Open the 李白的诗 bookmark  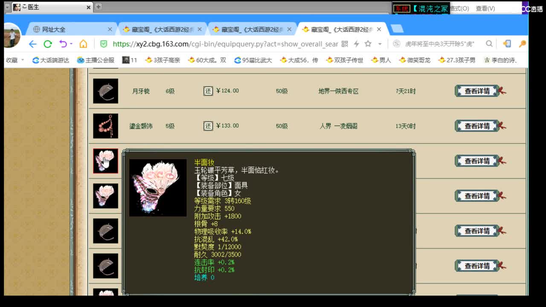tap(500, 60)
